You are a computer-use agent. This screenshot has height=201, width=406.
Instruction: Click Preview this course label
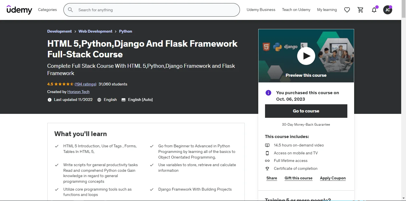pos(306,75)
